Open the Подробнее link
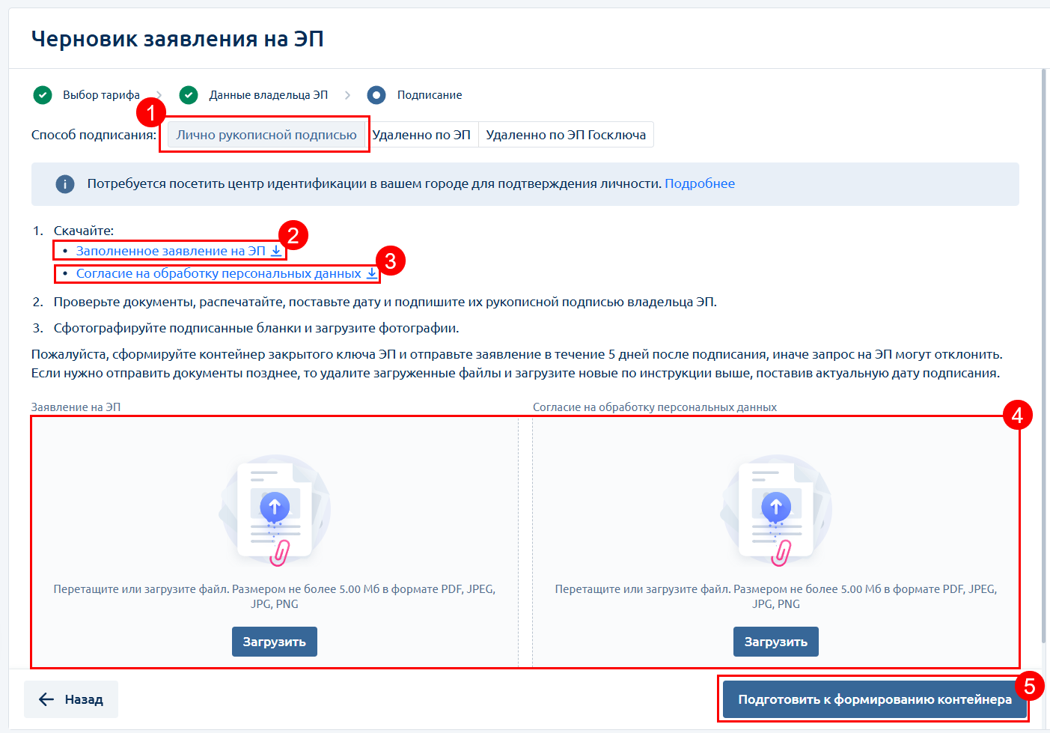Image resolution: width=1050 pixels, height=733 pixels. pyautogui.click(x=700, y=183)
